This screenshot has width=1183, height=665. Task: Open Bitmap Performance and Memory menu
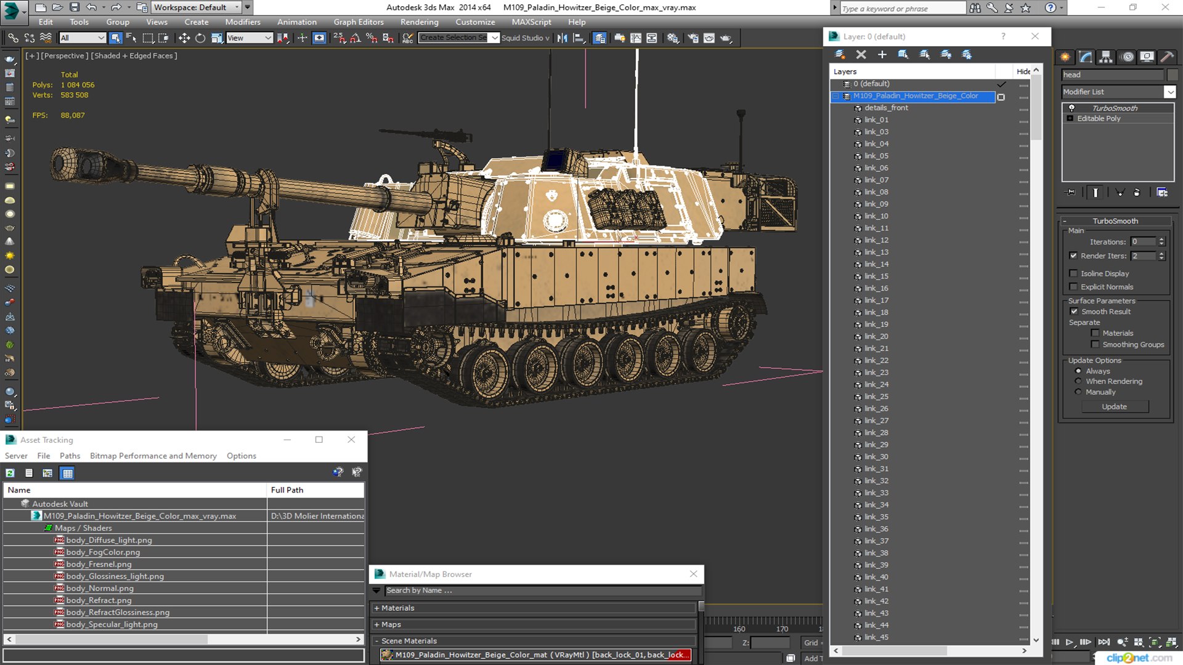tap(153, 456)
